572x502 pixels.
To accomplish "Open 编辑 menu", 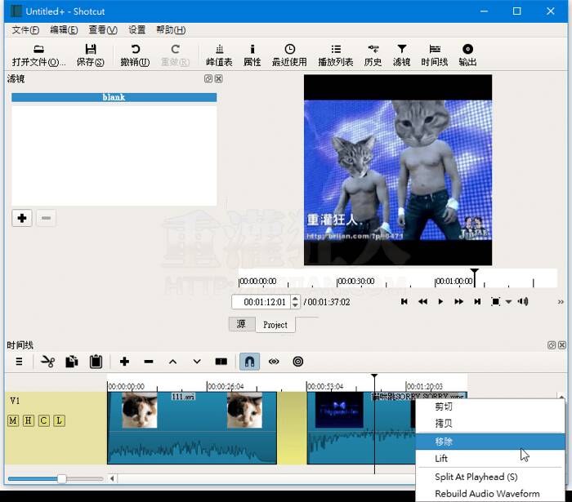I will pyautogui.click(x=64, y=30).
